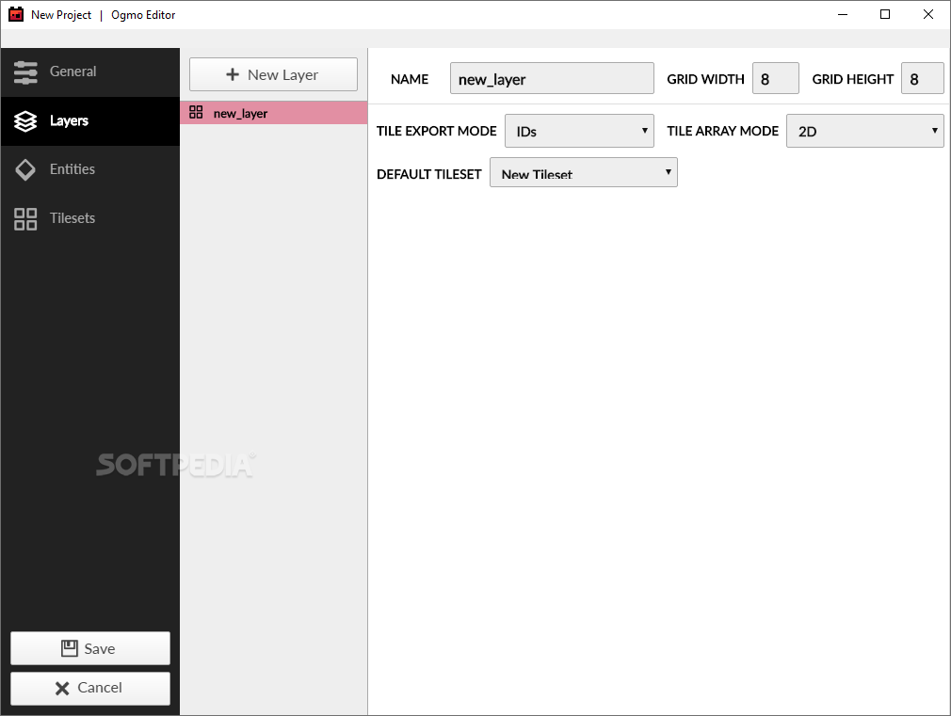Switch to the Layers section
The width and height of the screenshot is (951, 716).
[89, 121]
